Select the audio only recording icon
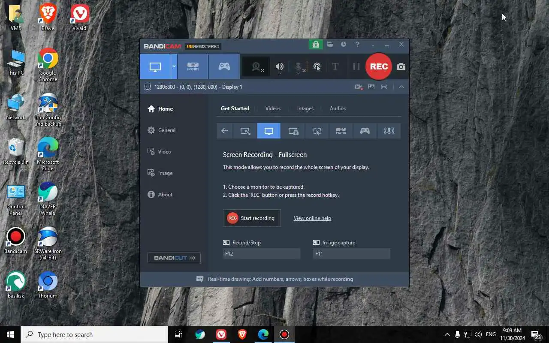The height and width of the screenshot is (343, 549). pos(389,131)
